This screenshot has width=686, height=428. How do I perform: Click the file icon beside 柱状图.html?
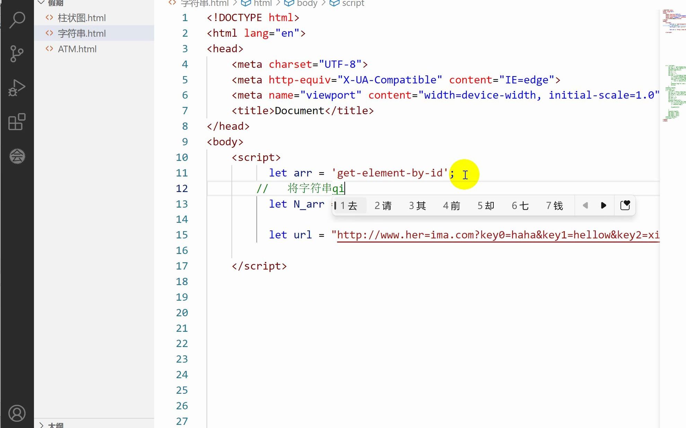point(49,17)
